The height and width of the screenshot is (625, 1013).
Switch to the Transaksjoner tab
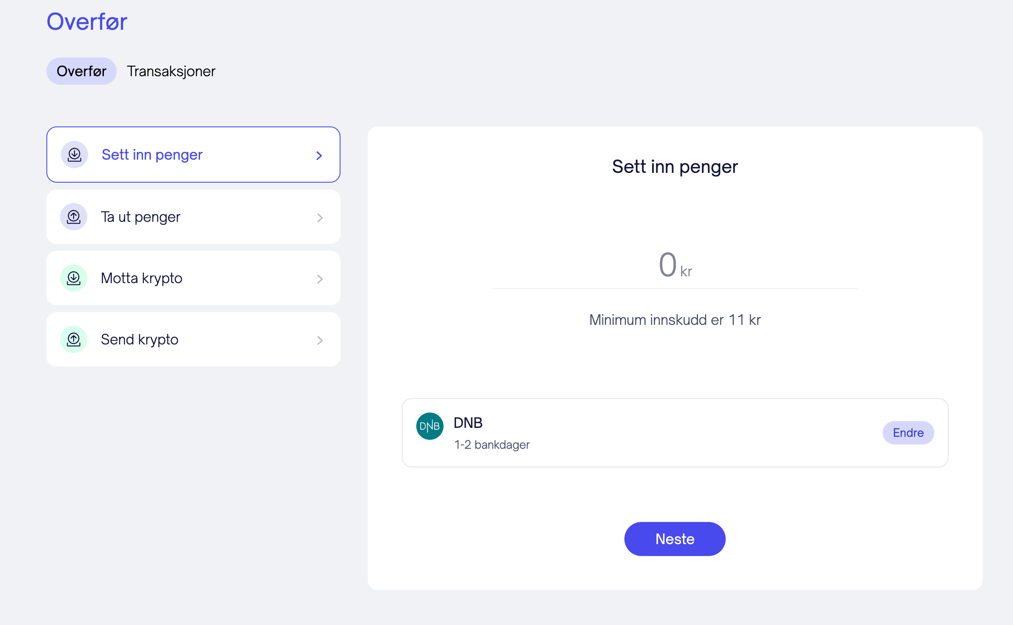tap(171, 71)
